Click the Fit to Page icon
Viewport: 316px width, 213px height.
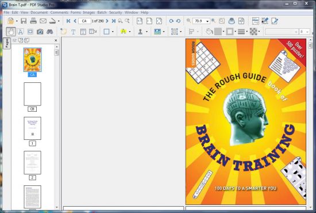159,21
